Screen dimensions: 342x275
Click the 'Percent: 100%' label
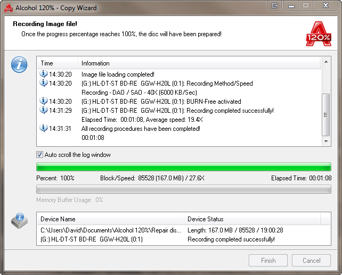pyautogui.click(x=55, y=178)
